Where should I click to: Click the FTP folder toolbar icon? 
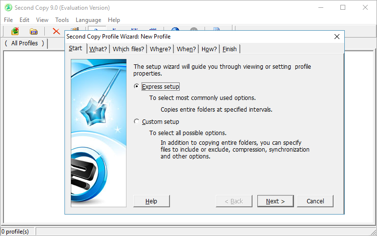point(34,31)
